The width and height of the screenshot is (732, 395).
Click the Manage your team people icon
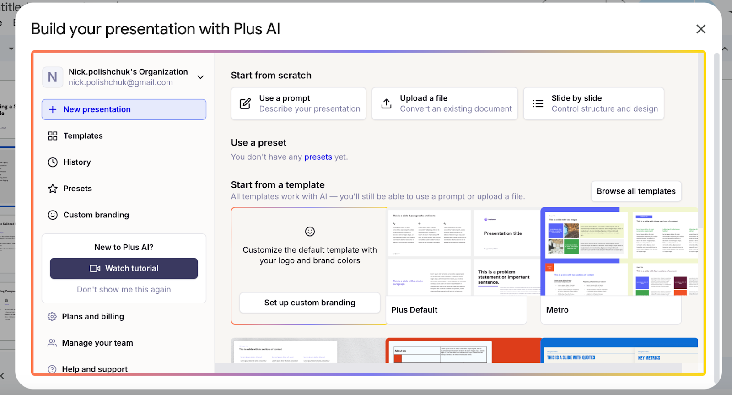(x=52, y=343)
